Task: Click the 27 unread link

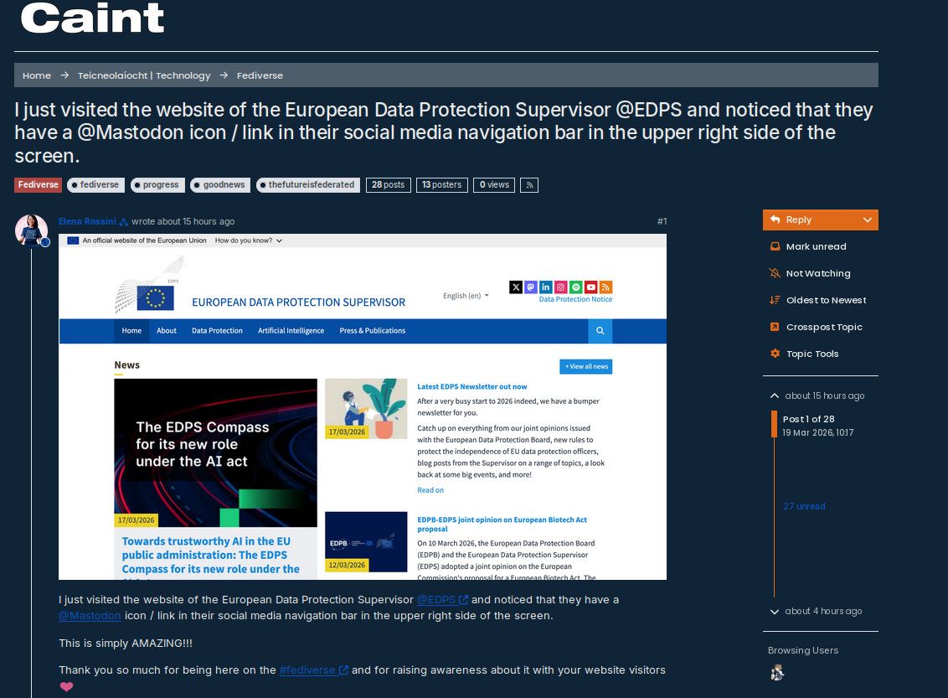Action: pyautogui.click(x=804, y=506)
